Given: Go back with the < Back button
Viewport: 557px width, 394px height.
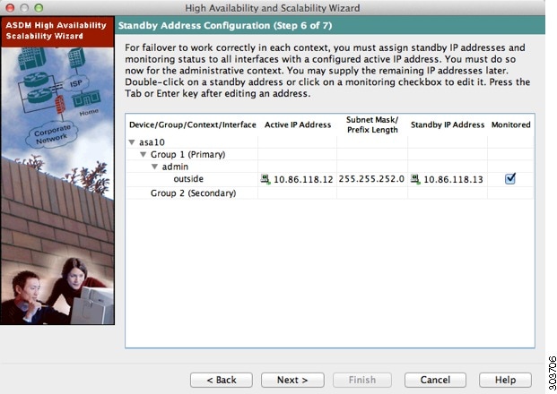Looking at the screenshot, I should click(222, 380).
